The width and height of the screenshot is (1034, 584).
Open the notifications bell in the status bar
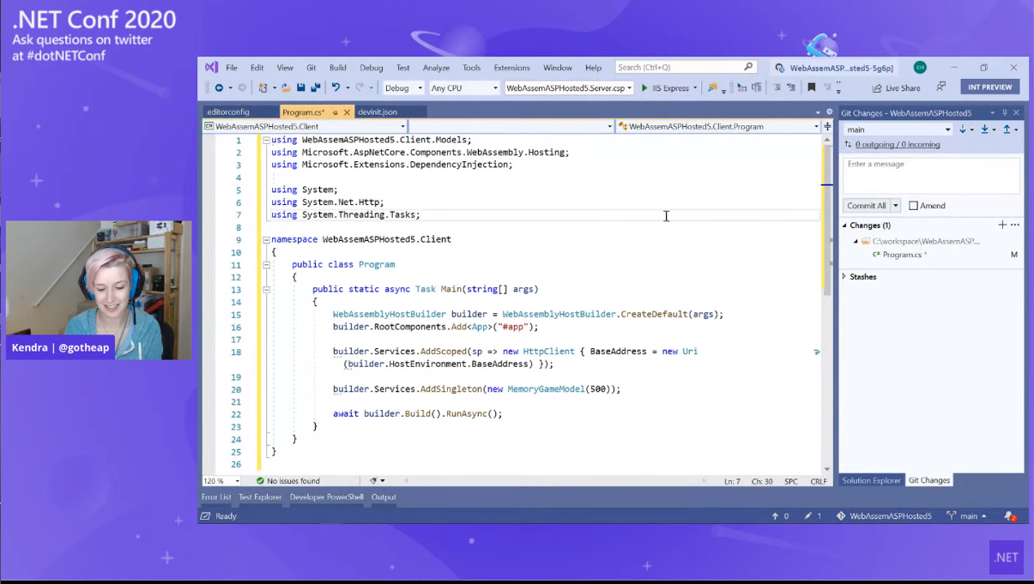[x=1010, y=516]
